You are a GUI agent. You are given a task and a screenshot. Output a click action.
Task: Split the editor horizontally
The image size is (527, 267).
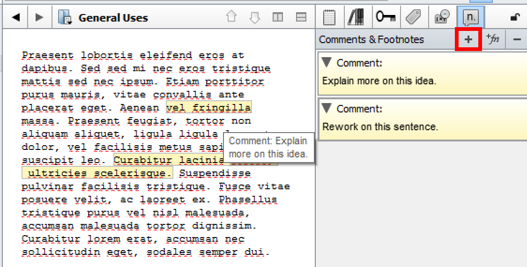pyautogui.click(x=301, y=17)
